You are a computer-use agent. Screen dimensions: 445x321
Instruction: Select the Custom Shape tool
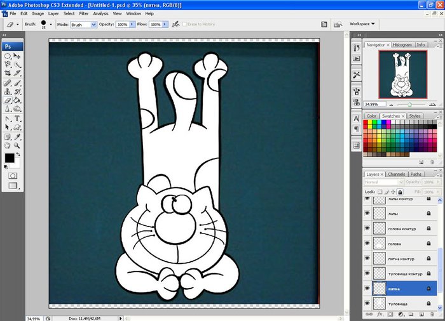(x=17, y=127)
